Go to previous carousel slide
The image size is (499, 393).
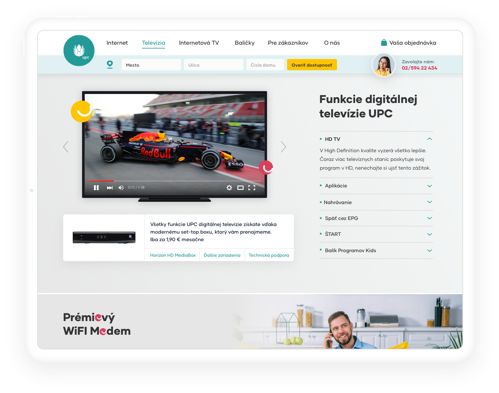tap(66, 147)
